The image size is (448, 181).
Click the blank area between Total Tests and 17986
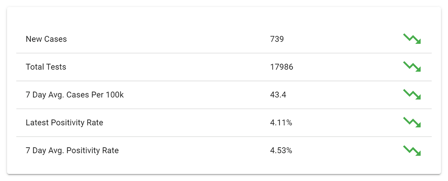168,67
